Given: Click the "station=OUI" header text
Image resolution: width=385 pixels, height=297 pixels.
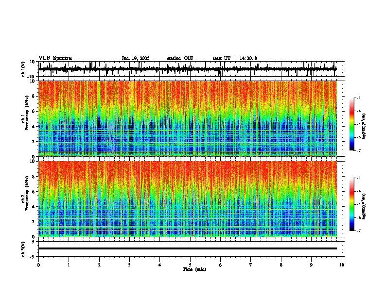Looking at the screenshot, I should click(180, 58).
